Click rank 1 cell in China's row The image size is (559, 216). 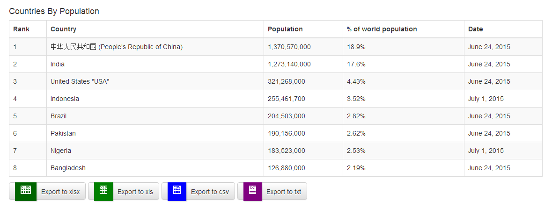click(28, 47)
